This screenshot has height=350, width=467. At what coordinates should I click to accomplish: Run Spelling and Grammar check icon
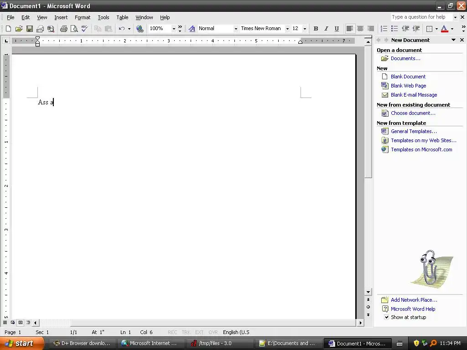pos(84,29)
